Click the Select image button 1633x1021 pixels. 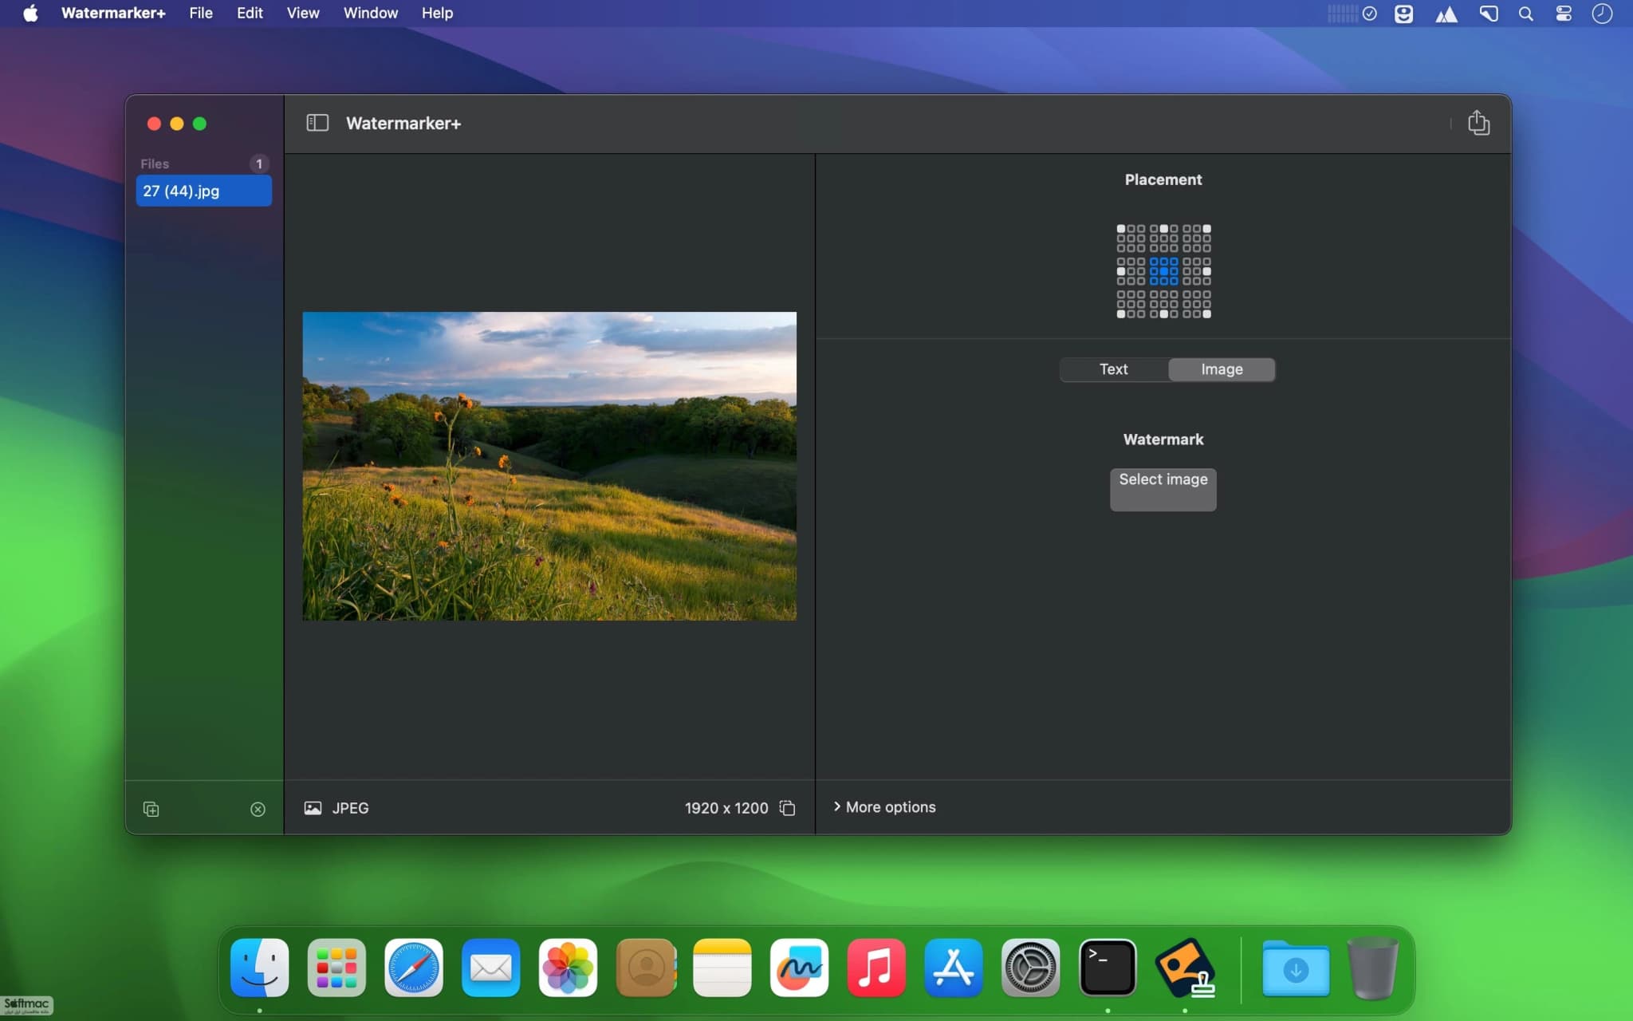coord(1163,489)
